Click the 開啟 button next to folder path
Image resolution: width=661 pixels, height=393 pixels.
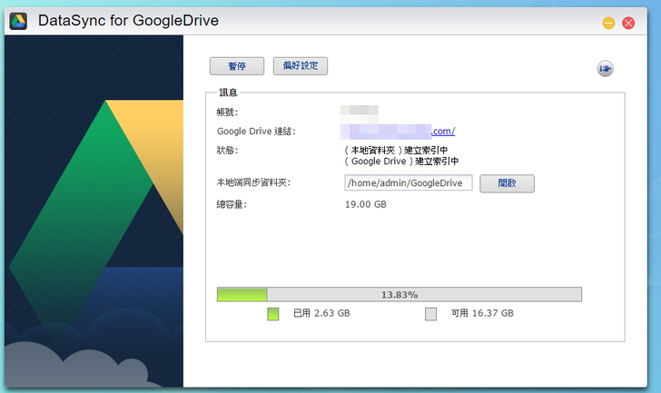click(x=508, y=183)
